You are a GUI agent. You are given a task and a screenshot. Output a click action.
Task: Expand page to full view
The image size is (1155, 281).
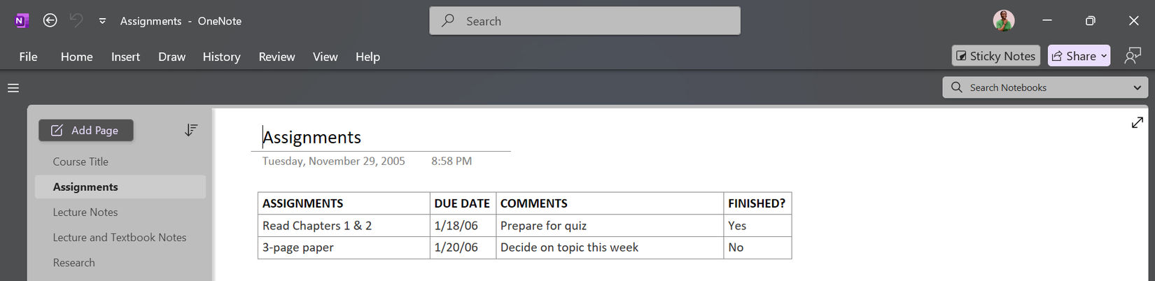1137,123
